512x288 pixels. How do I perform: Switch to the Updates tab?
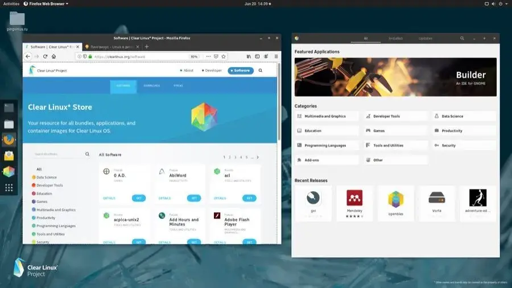click(425, 38)
